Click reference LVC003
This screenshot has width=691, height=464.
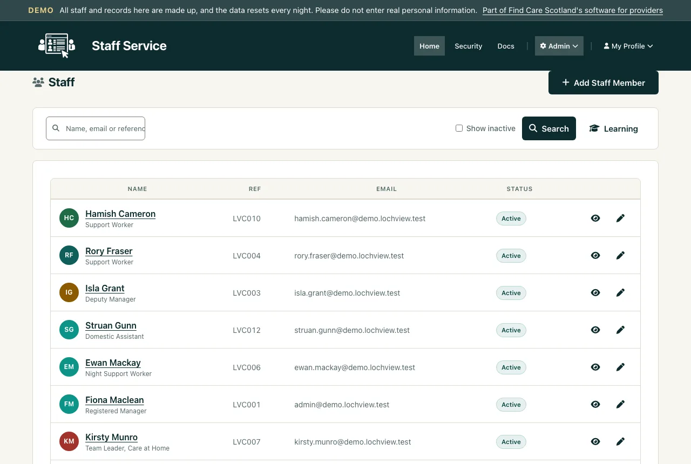tap(247, 293)
